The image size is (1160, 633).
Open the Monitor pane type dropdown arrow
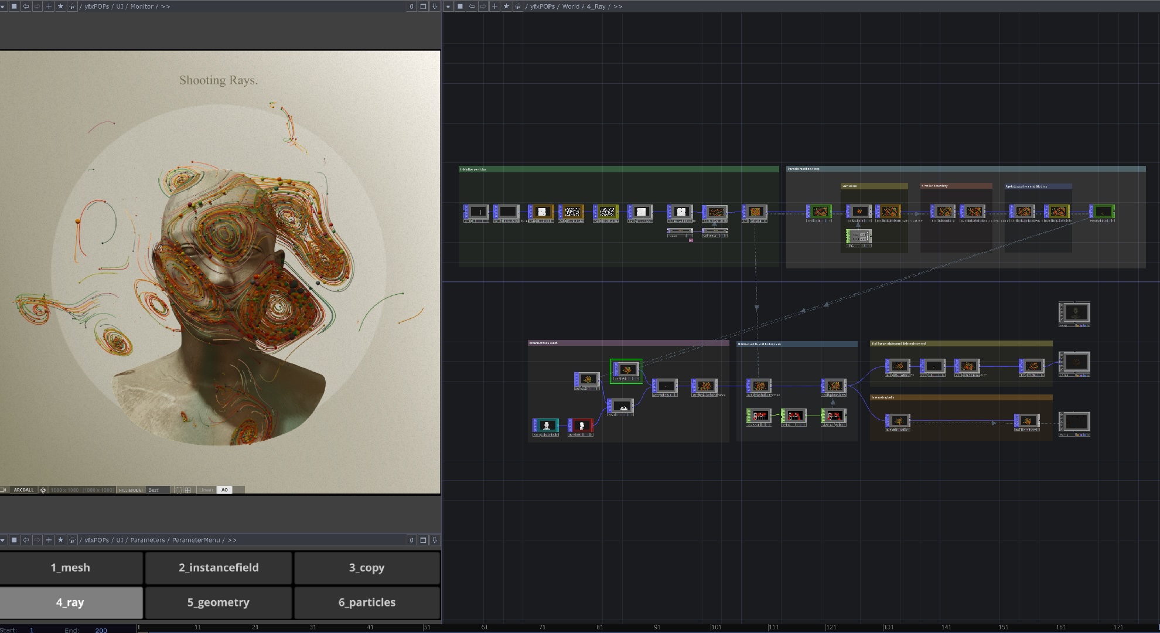click(x=3, y=6)
